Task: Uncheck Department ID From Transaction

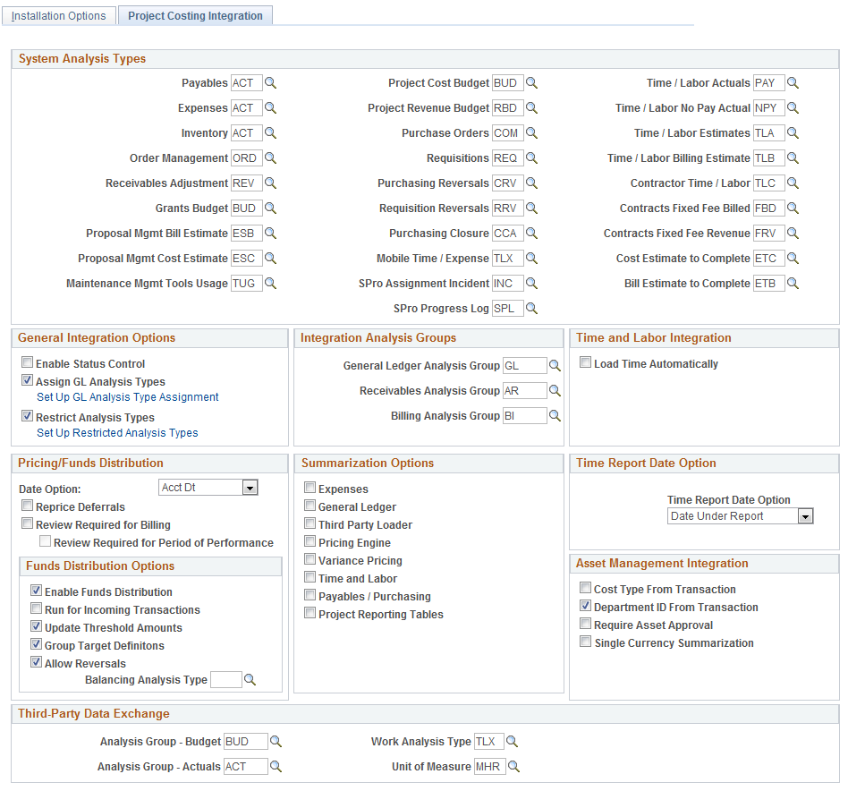Action: 586,607
